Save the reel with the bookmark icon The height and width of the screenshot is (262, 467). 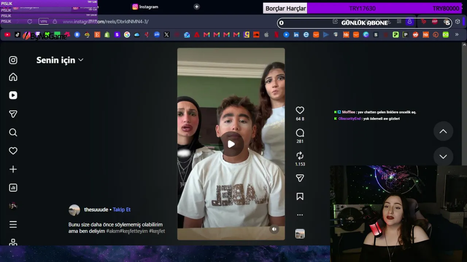coord(300,196)
